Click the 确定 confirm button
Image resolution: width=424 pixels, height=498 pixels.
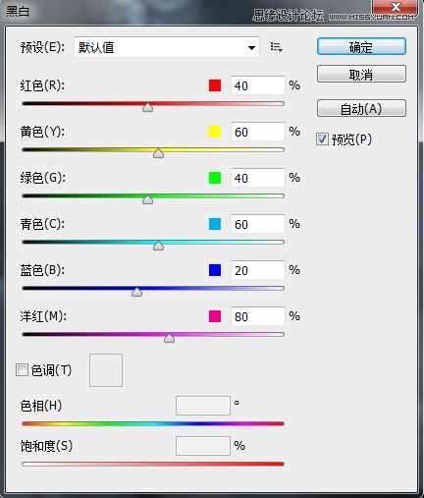pos(361,46)
